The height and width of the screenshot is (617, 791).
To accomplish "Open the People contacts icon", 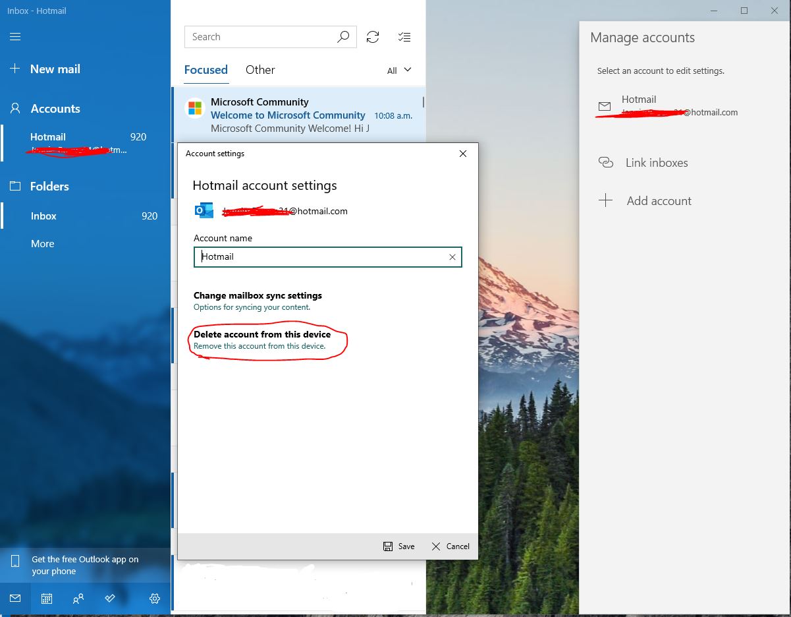I will [78, 599].
